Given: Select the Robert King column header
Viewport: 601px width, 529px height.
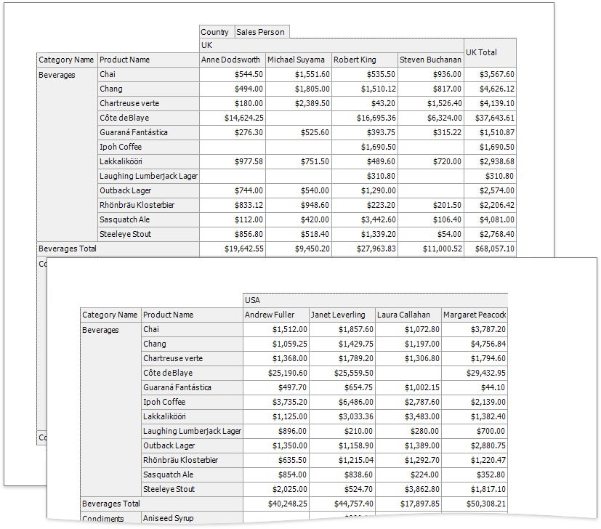Looking at the screenshot, I should (364, 60).
